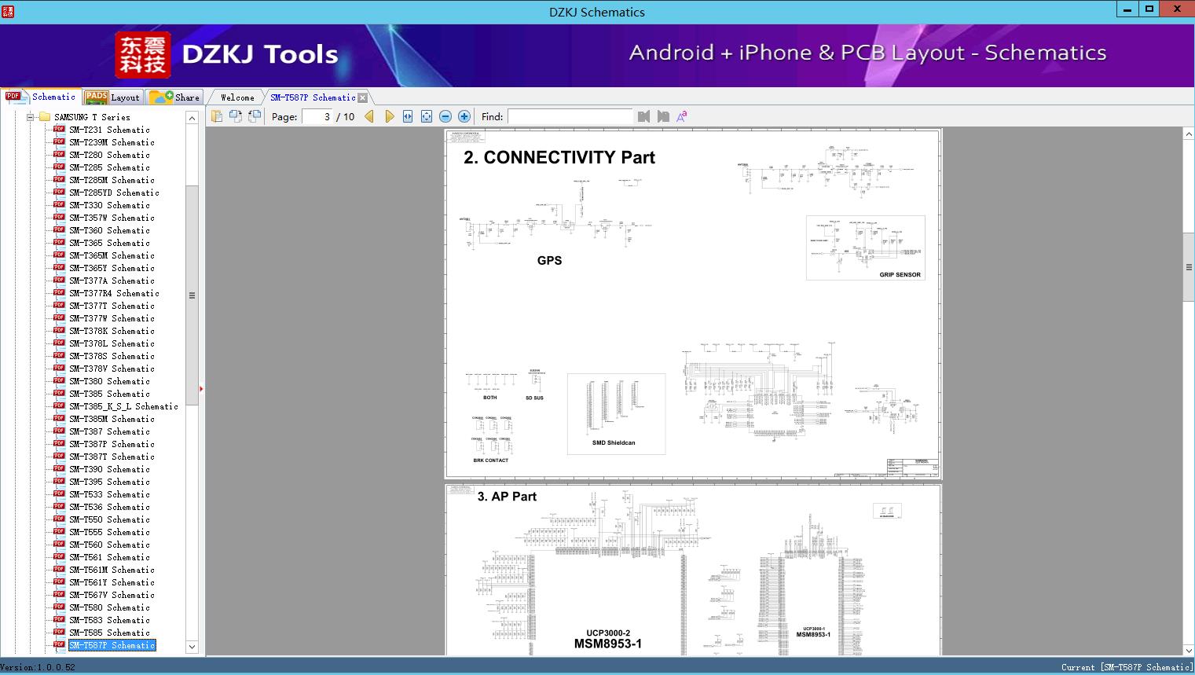Select SAMSUNG T Series folder node
1195x675 pixels.
coord(92,117)
